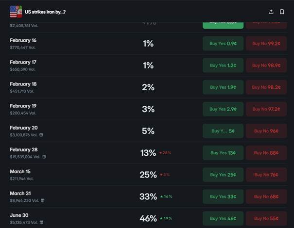The image size is (294, 228).
Task: Buy Yes at 1.9¢ for February 18
Action: coord(223,87)
